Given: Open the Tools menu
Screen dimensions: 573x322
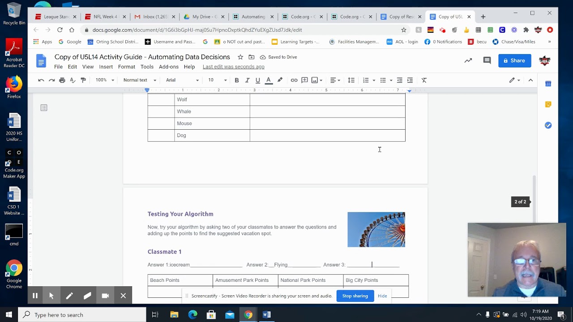Looking at the screenshot, I should (x=147, y=67).
